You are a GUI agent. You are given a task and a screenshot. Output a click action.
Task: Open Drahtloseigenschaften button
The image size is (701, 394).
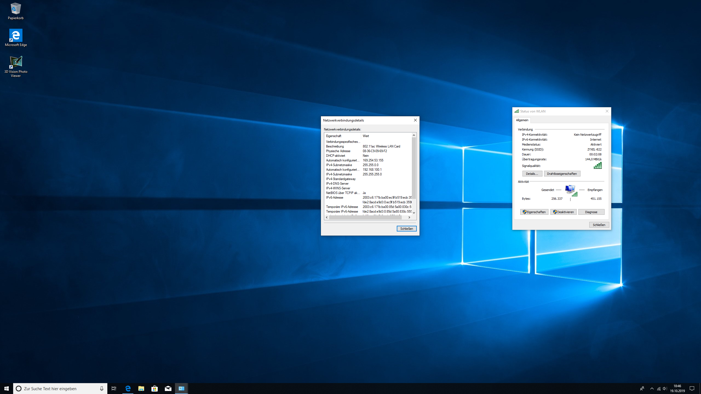[562, 174]
